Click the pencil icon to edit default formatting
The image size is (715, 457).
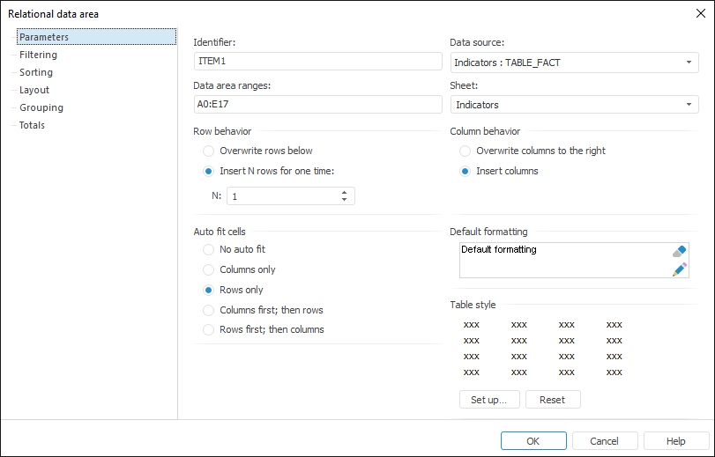(x=679, y=269)
